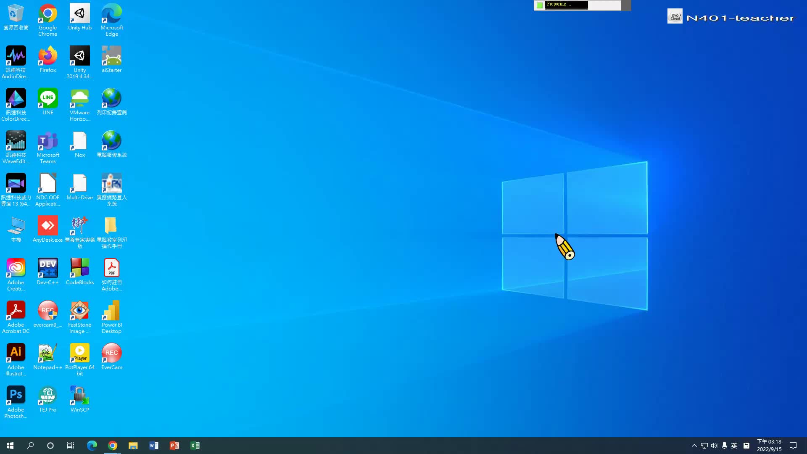Screen dimensions: 807x454
Task: Open Excel from the taskbar
Action: pos(195,446)
